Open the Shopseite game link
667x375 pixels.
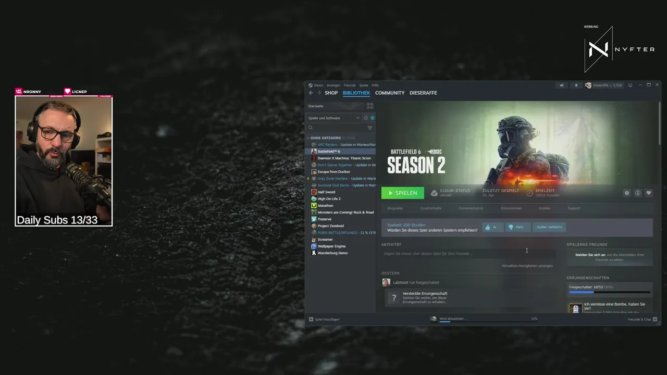(x=395, y=208)
